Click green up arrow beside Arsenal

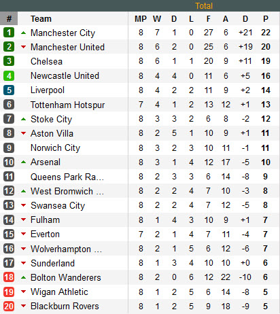point(23,162)
